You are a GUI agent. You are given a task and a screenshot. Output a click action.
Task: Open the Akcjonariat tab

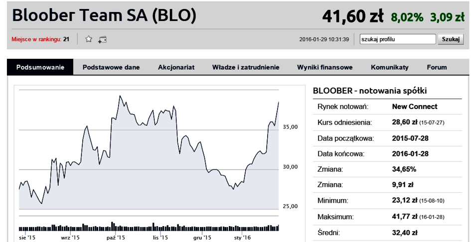[x=176, y=67]
